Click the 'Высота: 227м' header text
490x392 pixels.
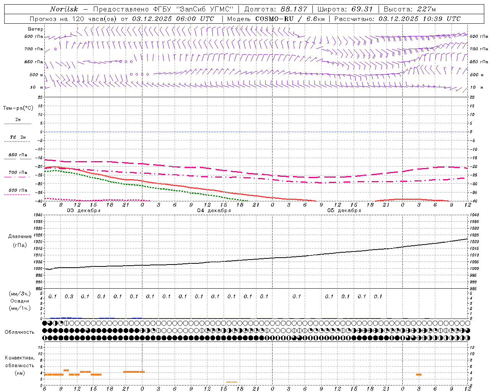(410, 9)
